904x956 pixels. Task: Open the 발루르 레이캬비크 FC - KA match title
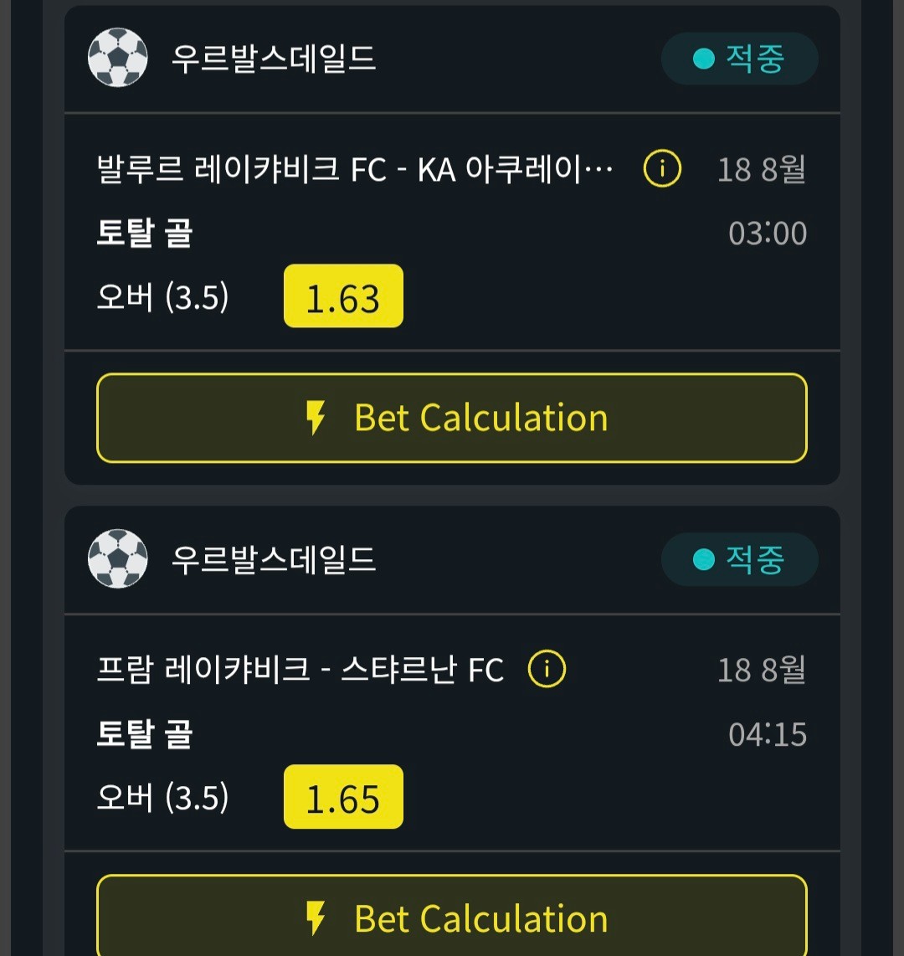tap(355, 169)
